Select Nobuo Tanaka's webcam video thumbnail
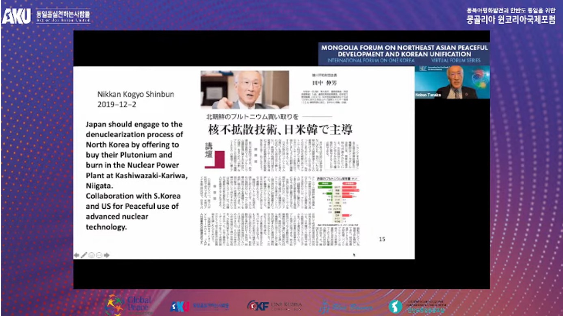The height and width of the screenshot is (316, 563). [x=452, y=82]
